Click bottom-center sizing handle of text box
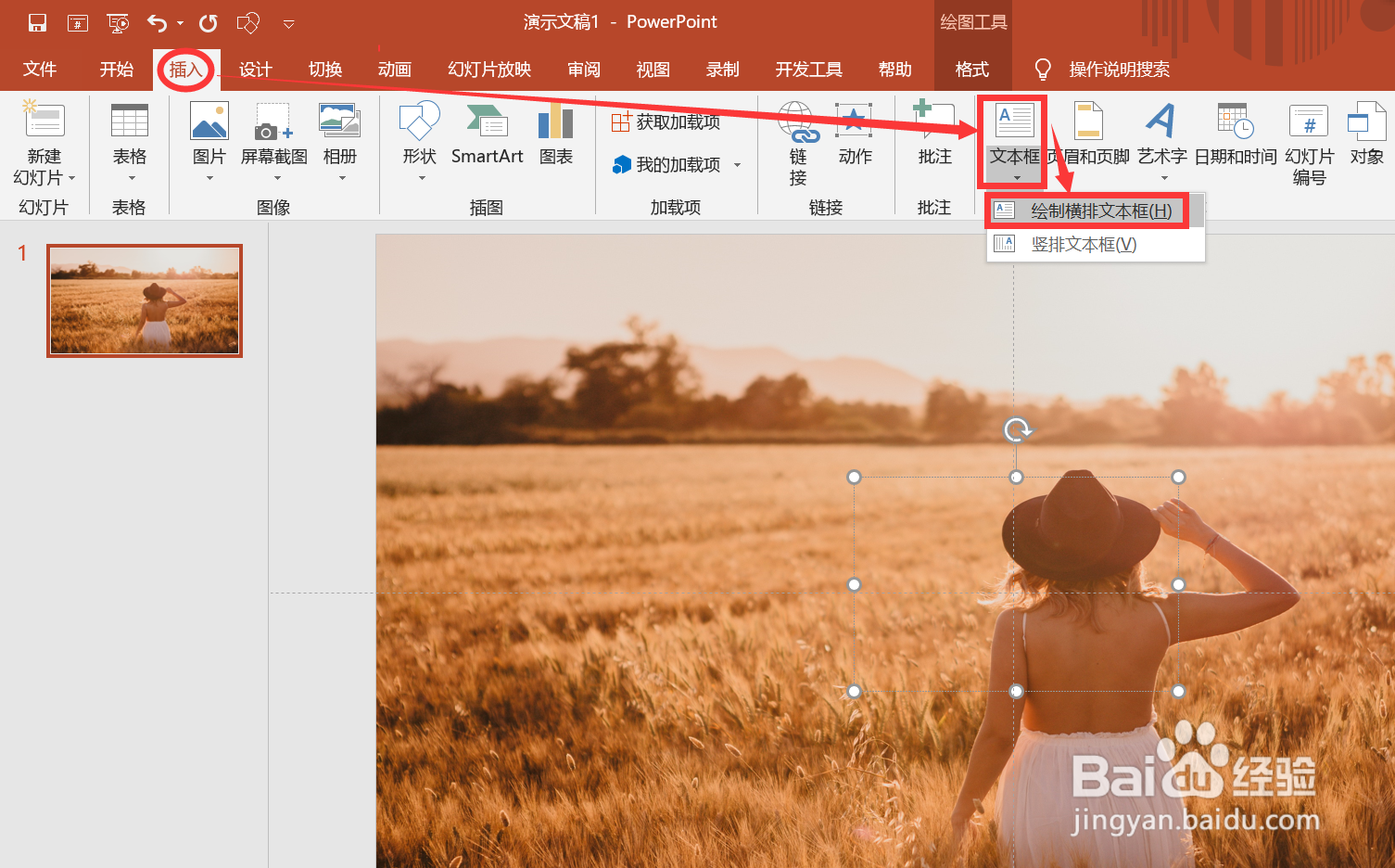1395x868 pixels. (x=1017, y=691)
